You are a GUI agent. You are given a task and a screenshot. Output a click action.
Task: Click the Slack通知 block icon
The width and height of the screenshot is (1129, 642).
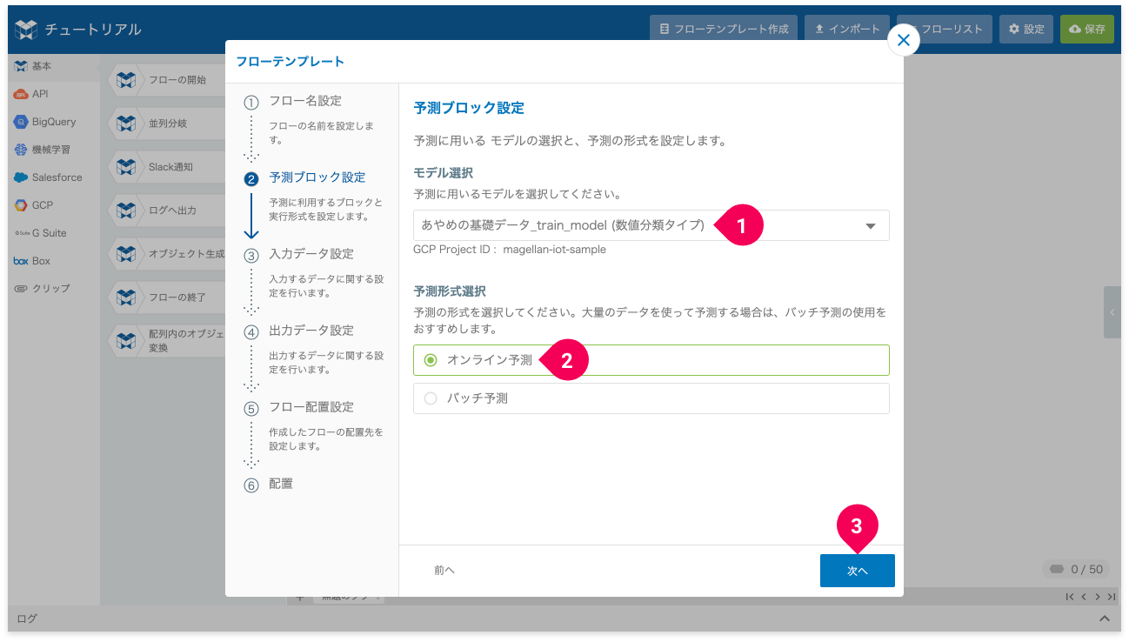coord(126,166)
